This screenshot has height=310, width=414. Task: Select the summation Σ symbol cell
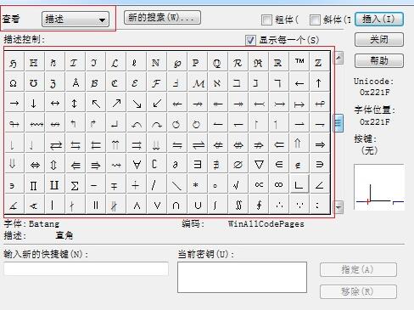click(76, 184)
